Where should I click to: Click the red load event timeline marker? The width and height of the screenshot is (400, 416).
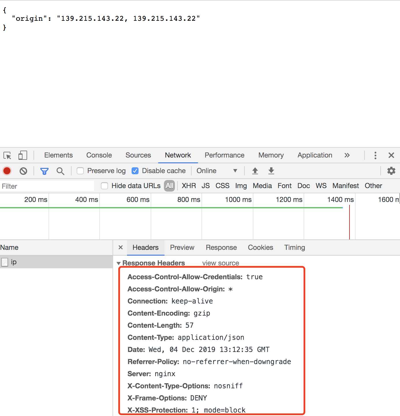(x=349, y=222)
